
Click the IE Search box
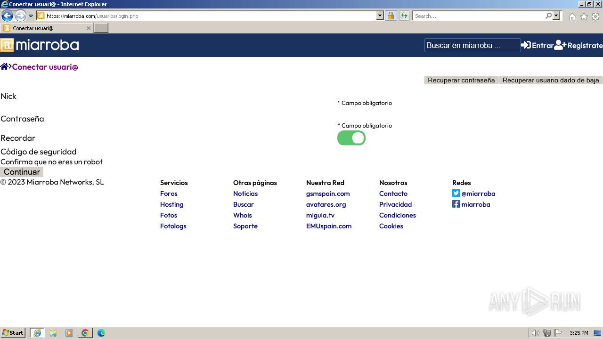479,16
